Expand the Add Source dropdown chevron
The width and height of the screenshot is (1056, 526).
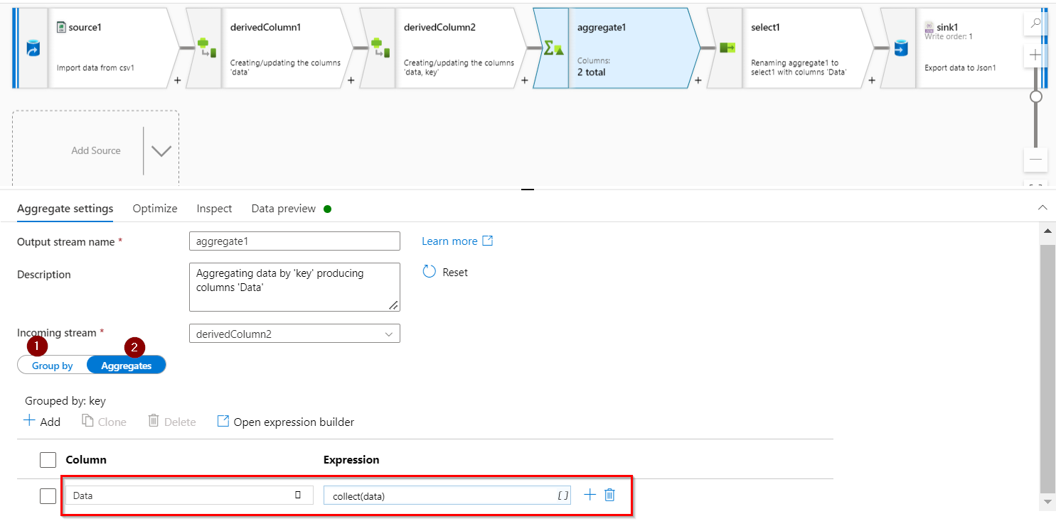coord(161,150)
